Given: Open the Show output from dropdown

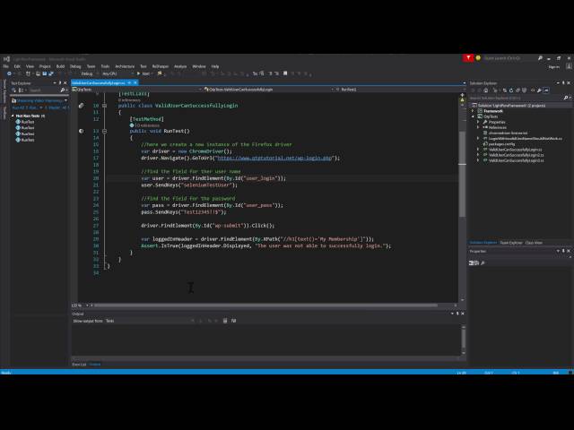Looking at the screenshot, I should click(x=146, y=321).
